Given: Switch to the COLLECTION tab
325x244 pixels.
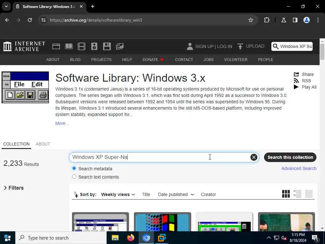Looking at the screenshot, I should pyautogui.click(x=17, y=144).
